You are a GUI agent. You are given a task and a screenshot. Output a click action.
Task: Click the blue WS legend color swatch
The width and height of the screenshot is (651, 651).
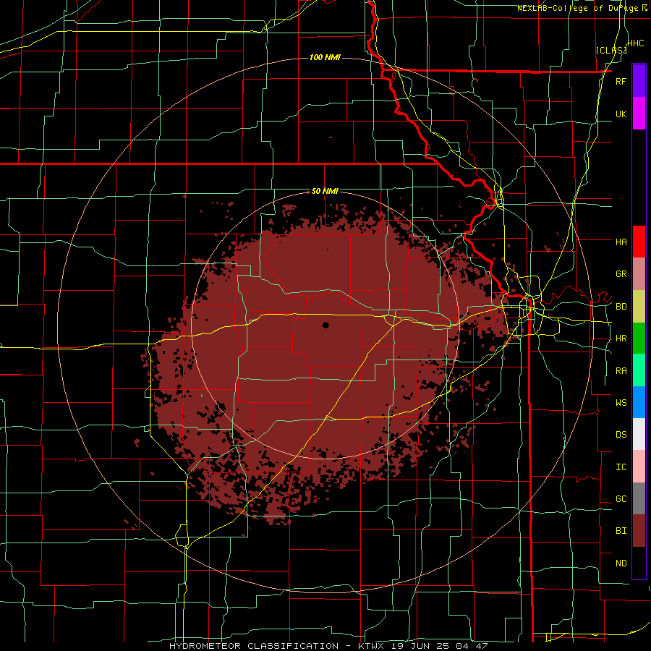(639, 402)
